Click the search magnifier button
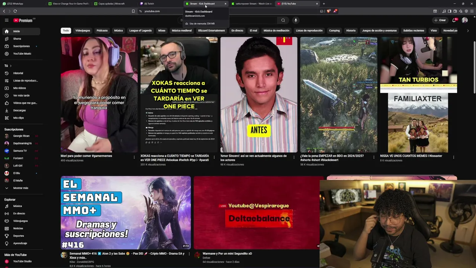The height and width of the screenshot is (268, 476). (x=283, y=20)
